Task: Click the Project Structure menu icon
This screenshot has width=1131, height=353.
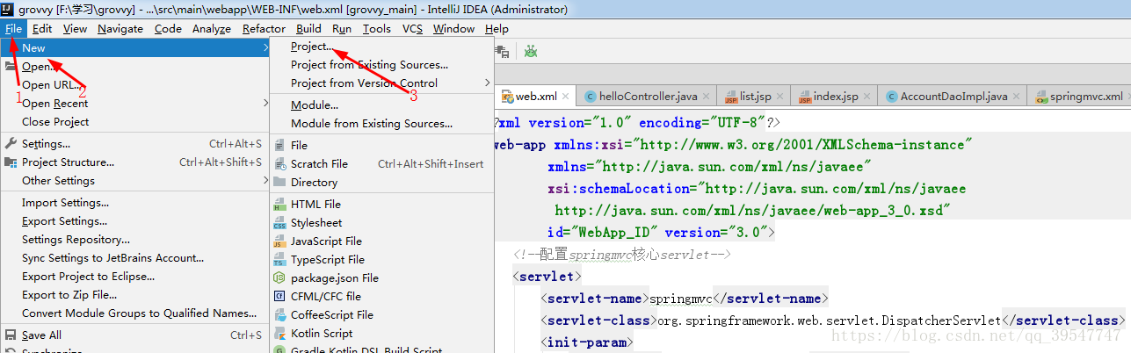Action: (11, 162)
